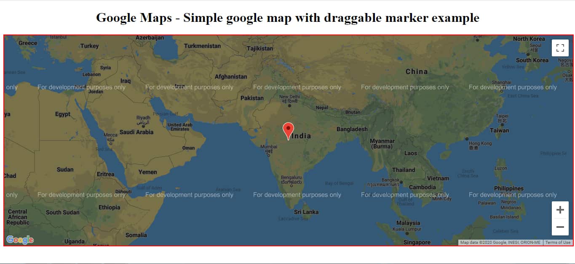575x264 pixels.
Task: Click the South Korea label
Action: (x=532, y=60)
